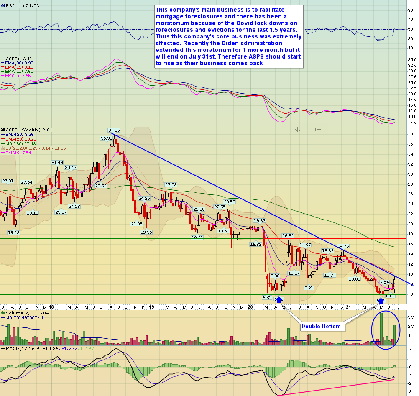Click the 8.86 price label
Image resolution: width=419 pixels, height=396 pixels.
pyautogui.click(x=275, y=276)
